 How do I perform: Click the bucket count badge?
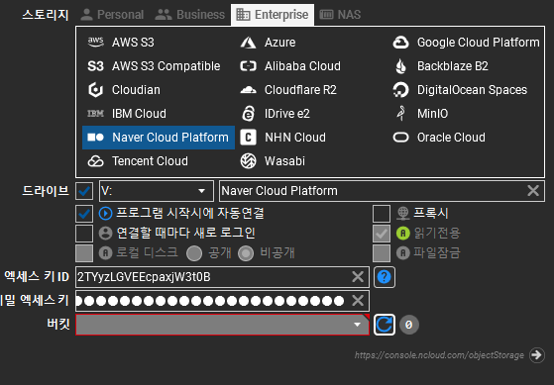coord(408,325)
